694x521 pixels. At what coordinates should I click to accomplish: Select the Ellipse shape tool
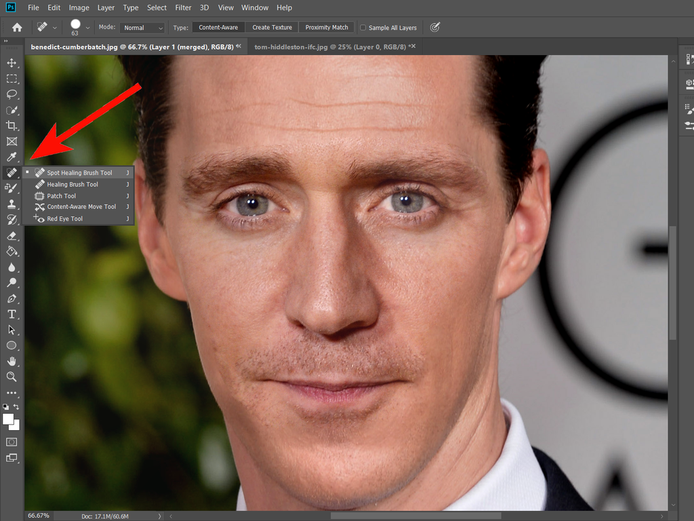tap(12, 345)
